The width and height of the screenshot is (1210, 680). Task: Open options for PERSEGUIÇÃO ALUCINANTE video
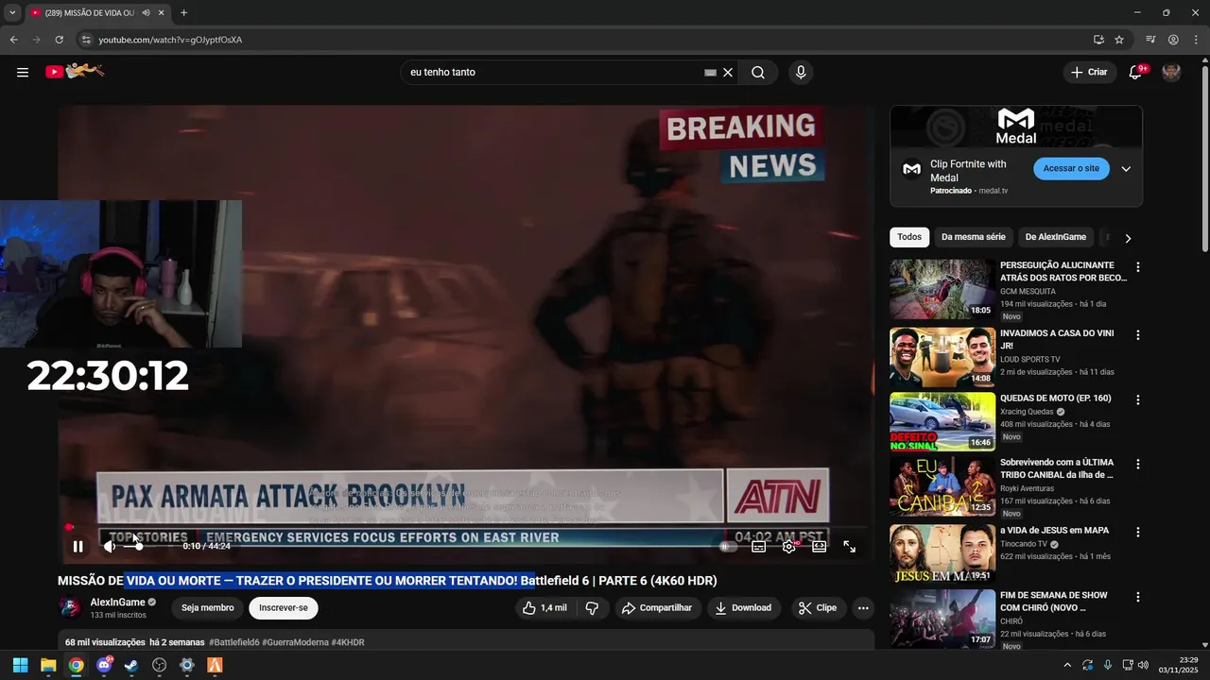click(1138, 267)
